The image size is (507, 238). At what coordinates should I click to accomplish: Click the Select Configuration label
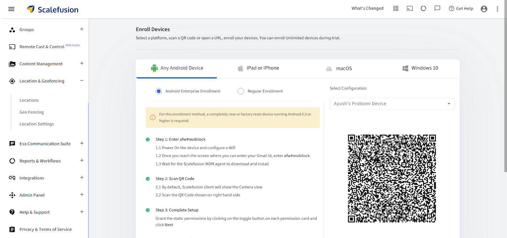[348, 88]
